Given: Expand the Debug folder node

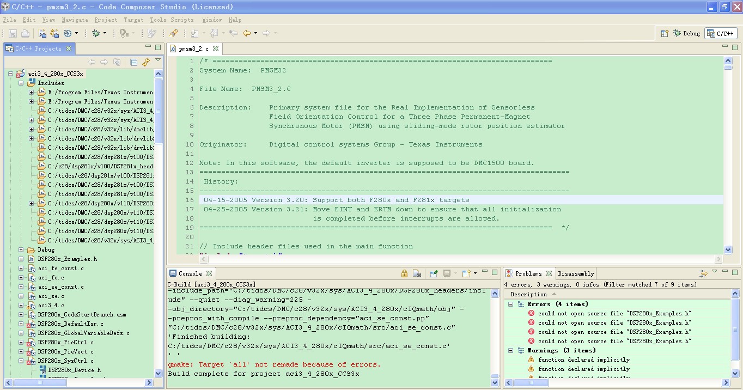Looking at the screenshot, I should 21,249.
